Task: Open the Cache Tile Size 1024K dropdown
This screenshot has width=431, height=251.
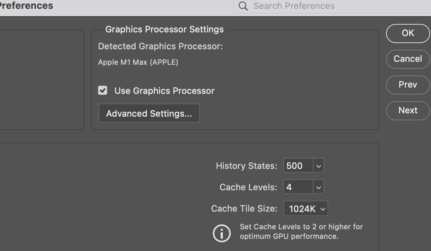Action: [306, 209]
